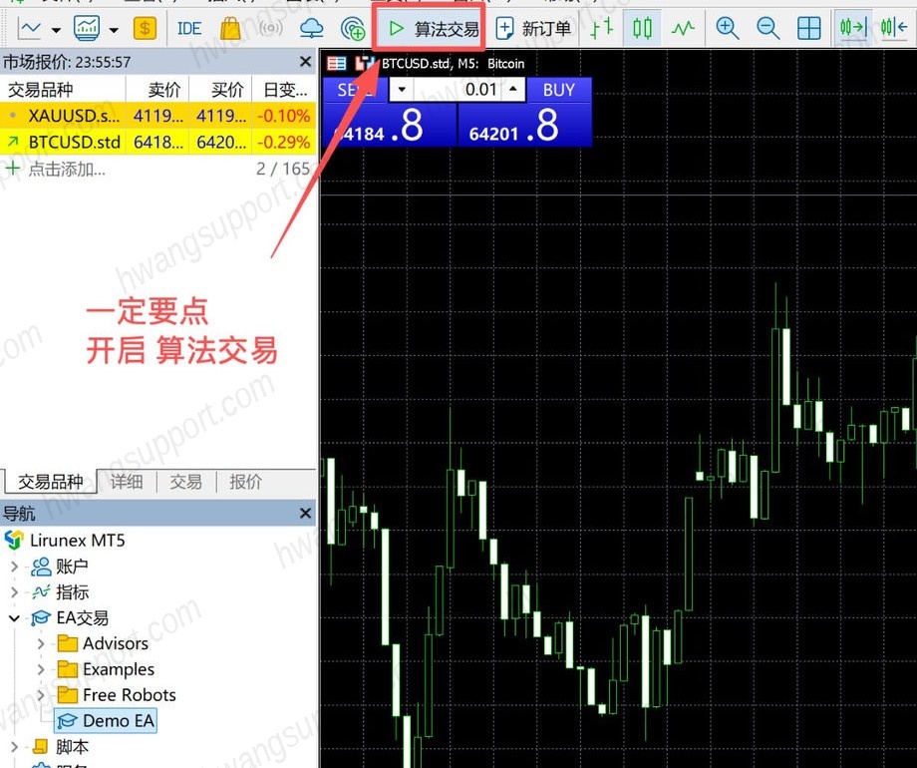Zoom out on the chart
Viewport: 917px width, 768px height.
click(767, 28)
